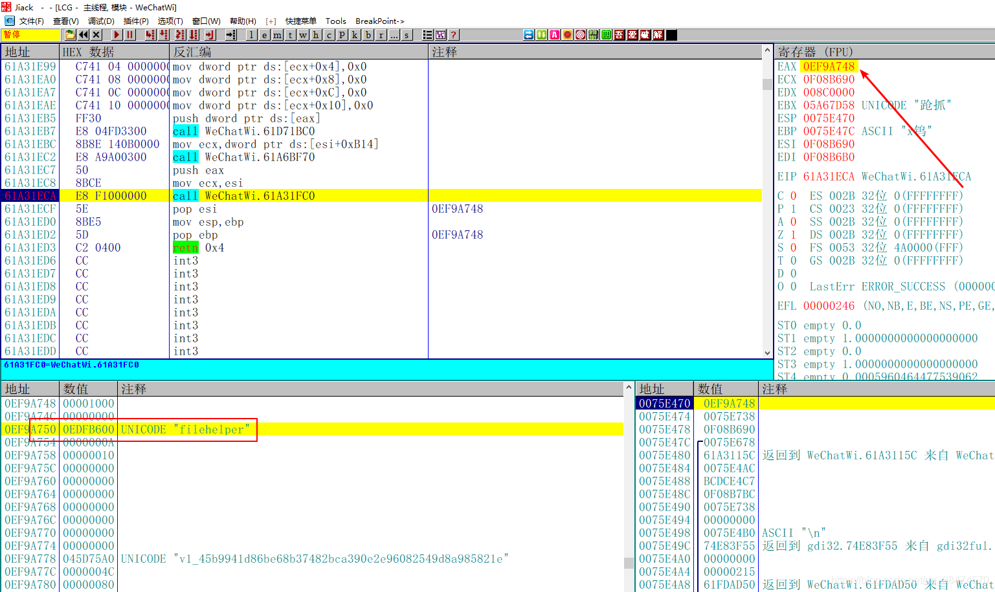Click the dump pane scrollbar up arrow
This screenshot has width=995, height=592.
(x=629, y=388)
